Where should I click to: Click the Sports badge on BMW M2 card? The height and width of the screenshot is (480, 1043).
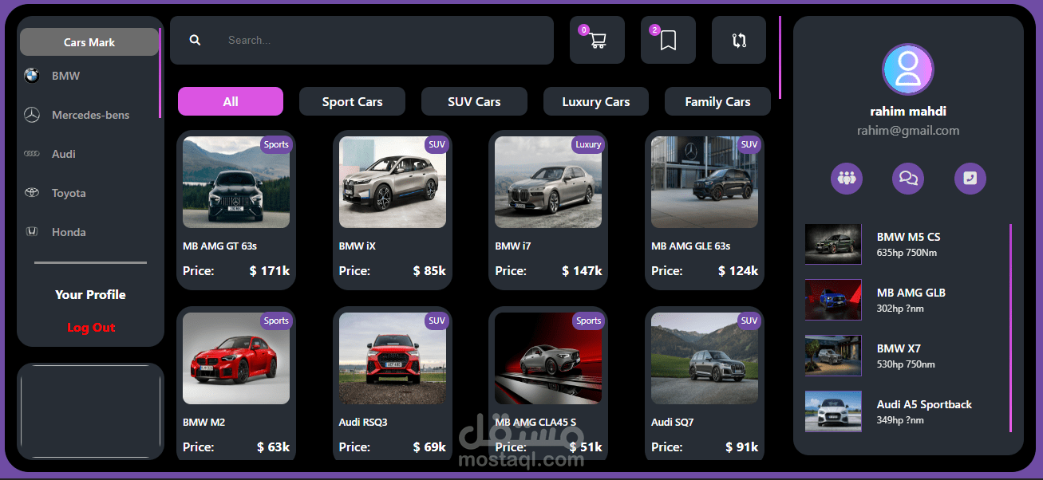(276, 321)
